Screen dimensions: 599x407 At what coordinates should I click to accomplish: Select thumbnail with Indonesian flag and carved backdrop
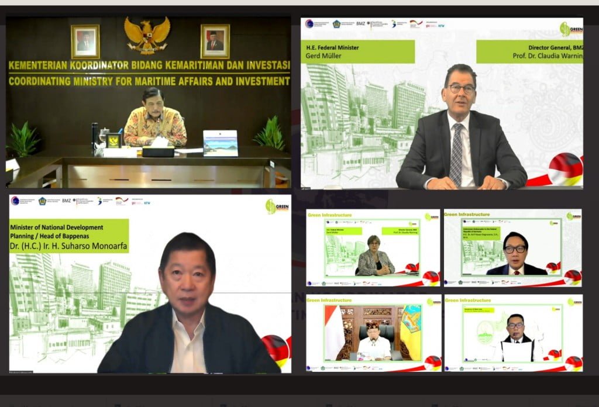coord(373,333)
